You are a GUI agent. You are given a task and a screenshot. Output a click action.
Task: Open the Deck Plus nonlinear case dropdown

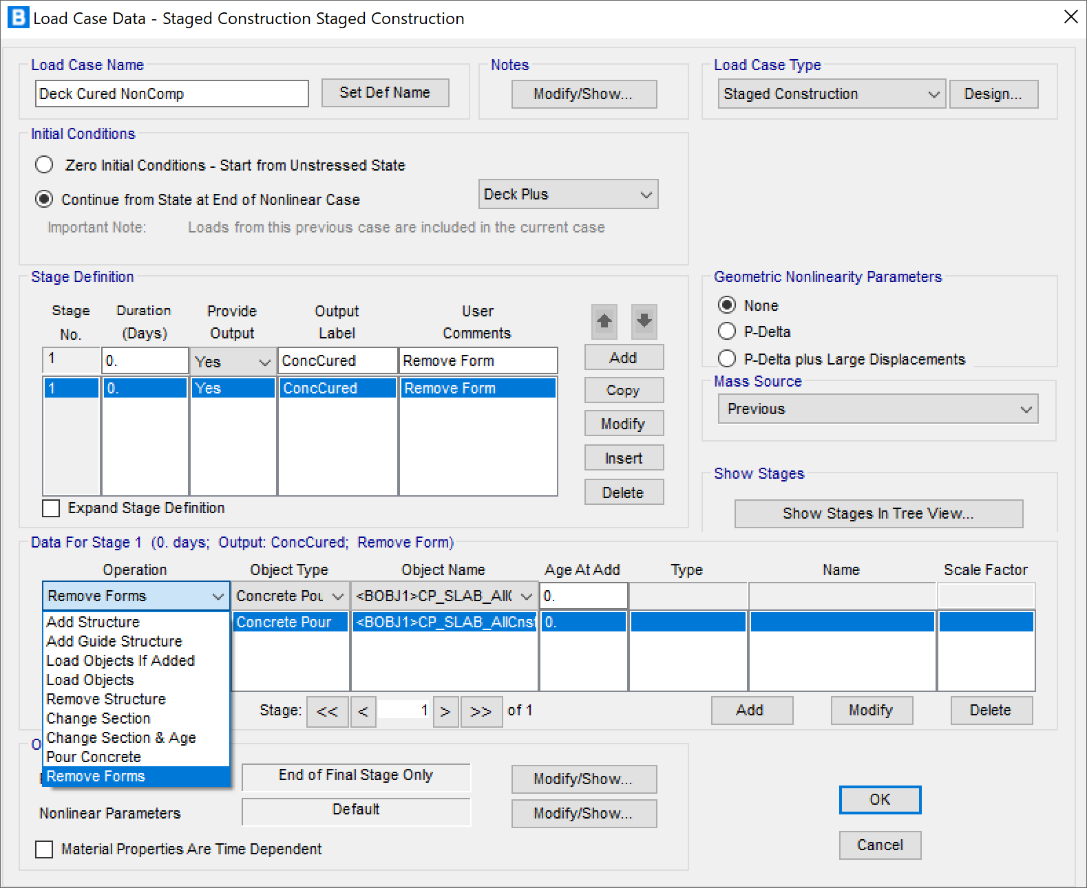tap(568, 195)
